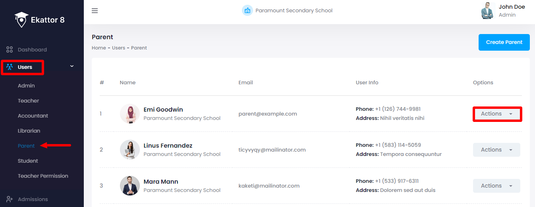Click the Create Parent button
535x207 pixels.
[504, 42]
